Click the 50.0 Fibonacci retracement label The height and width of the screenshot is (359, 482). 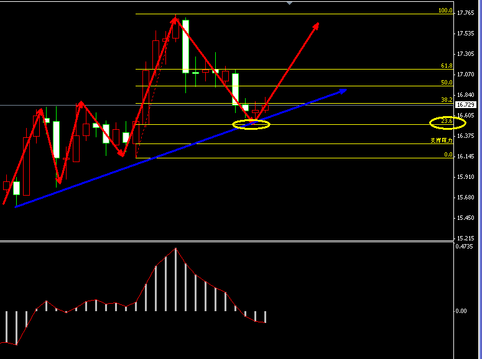(446, 82)
